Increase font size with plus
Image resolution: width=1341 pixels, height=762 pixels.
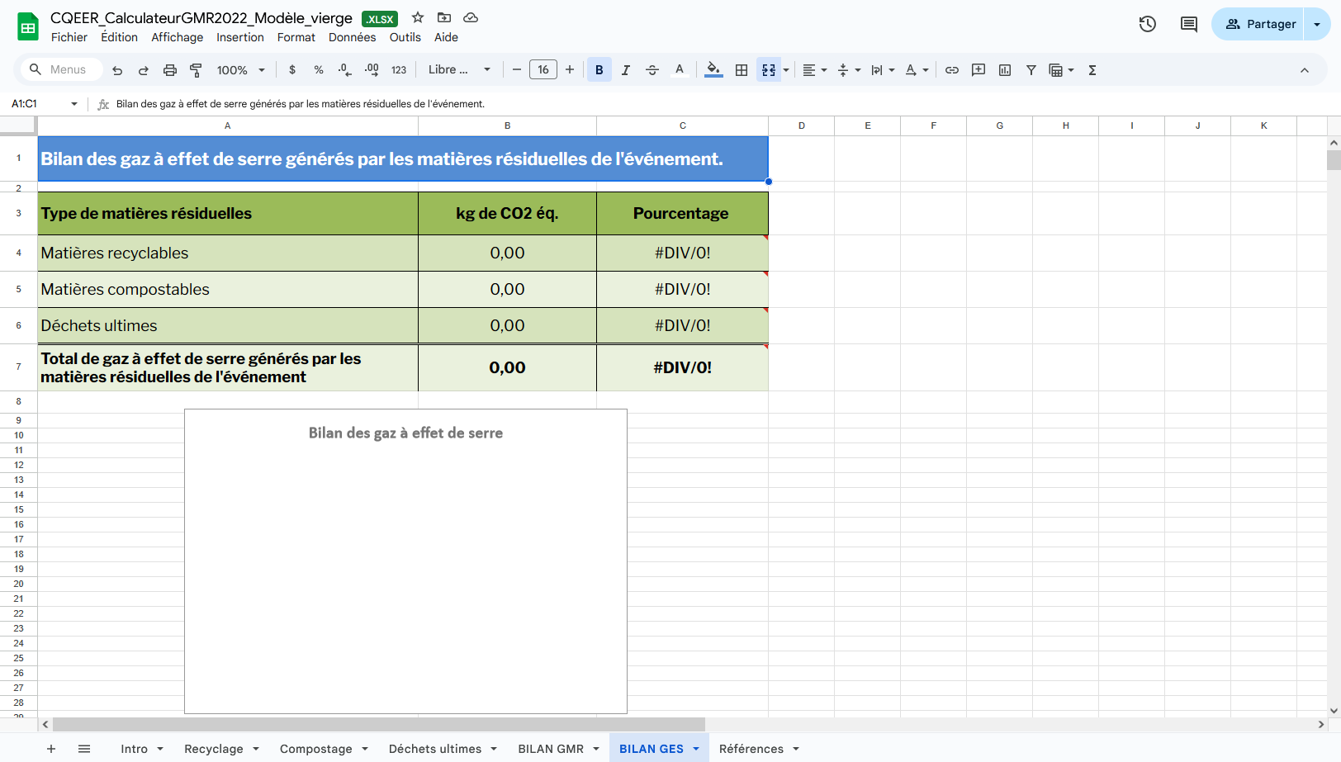tap(570, 70)
